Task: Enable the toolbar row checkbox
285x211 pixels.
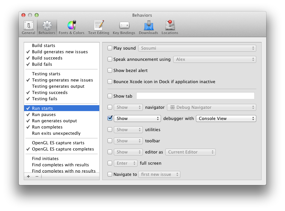Action: [110, 141]
